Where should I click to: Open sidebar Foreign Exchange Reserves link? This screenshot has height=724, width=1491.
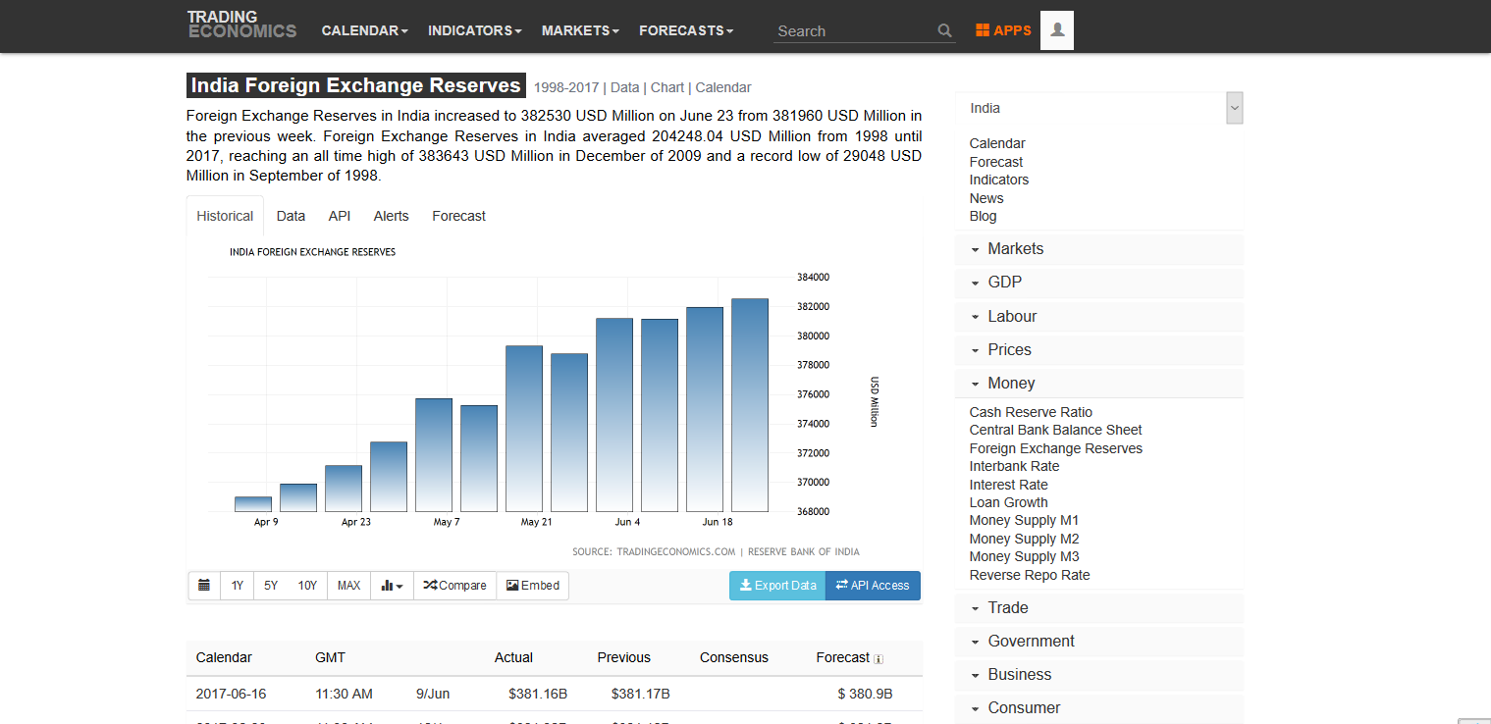(x=1056, y=448)
